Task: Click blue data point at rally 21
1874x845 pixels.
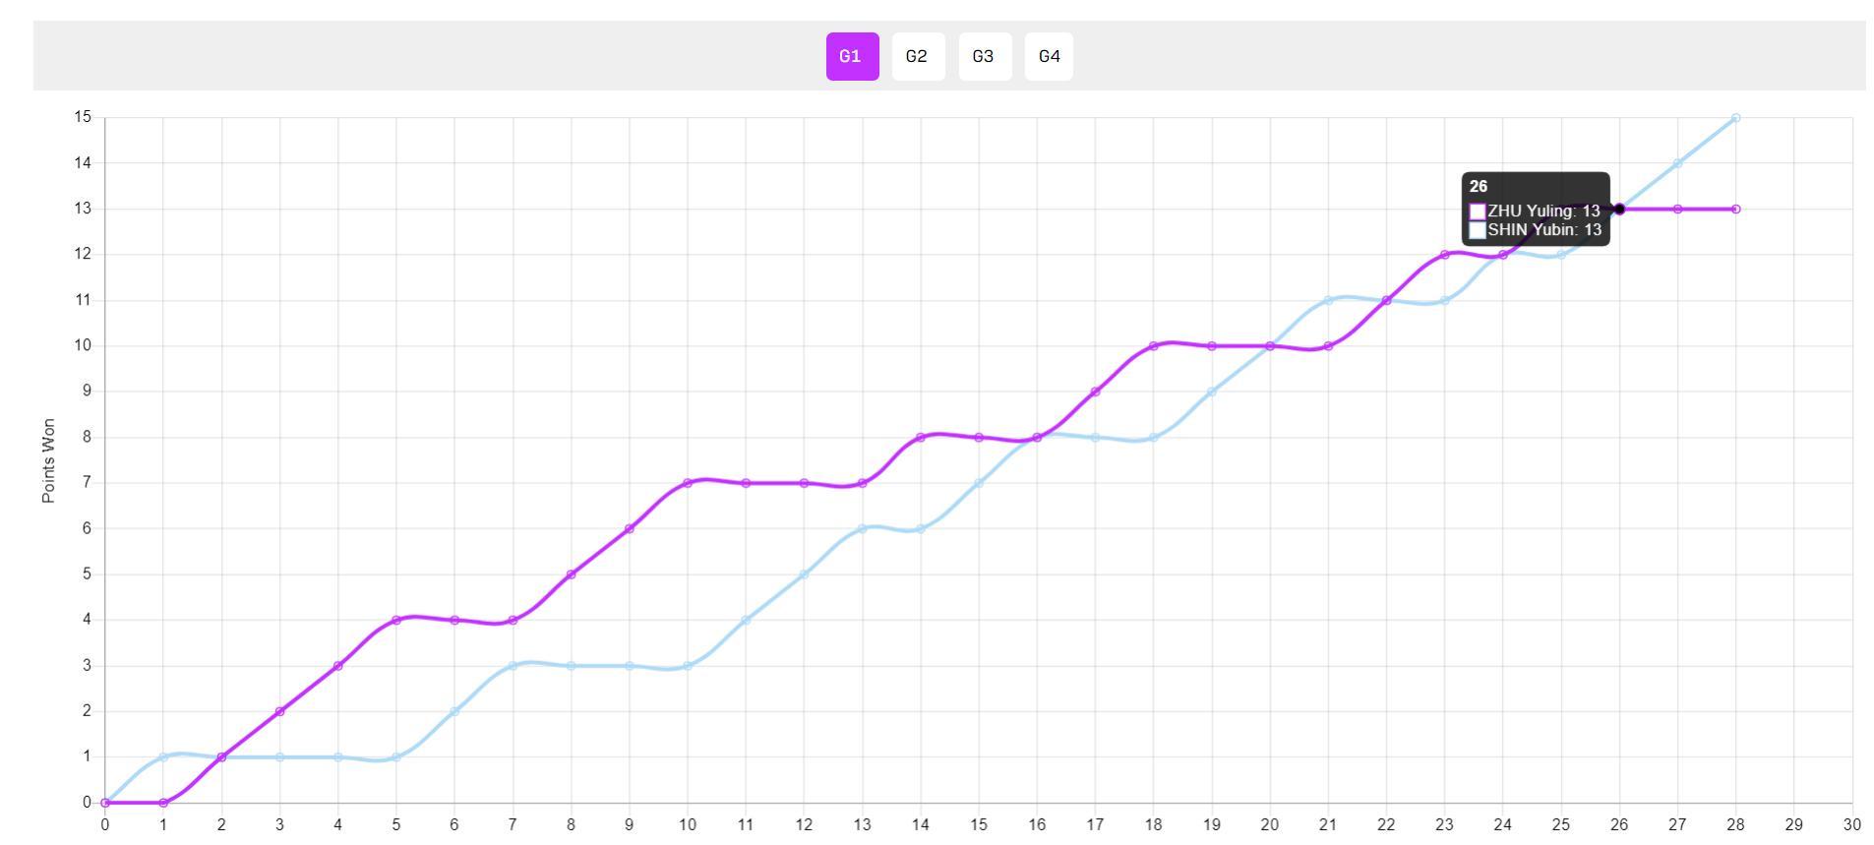Action: point(1328,300)
